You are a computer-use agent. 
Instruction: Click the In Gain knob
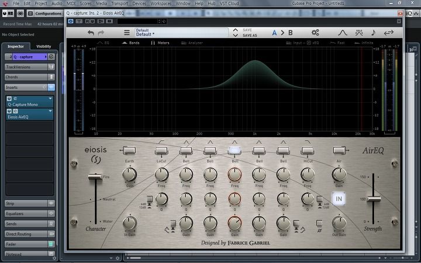click(130, 223)
